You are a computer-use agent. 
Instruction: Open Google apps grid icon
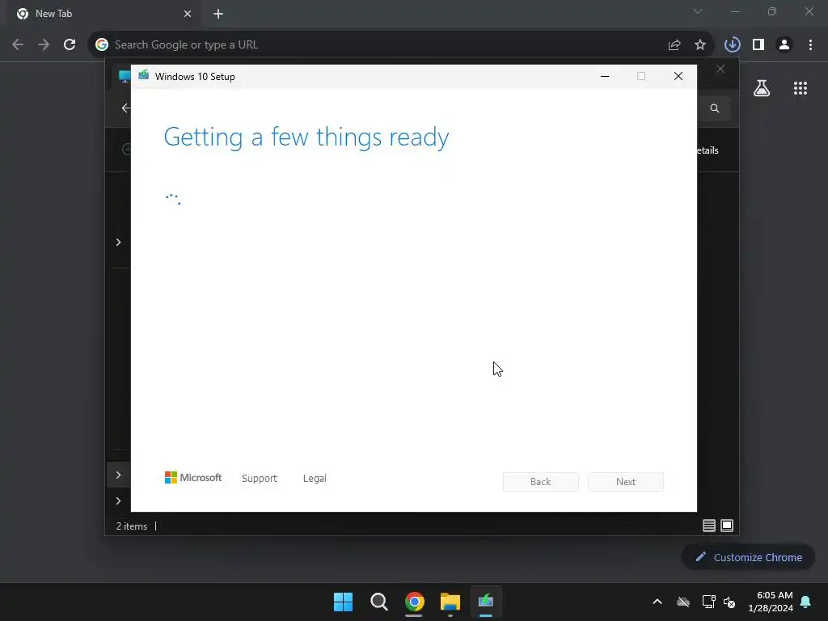click(801, 88)
